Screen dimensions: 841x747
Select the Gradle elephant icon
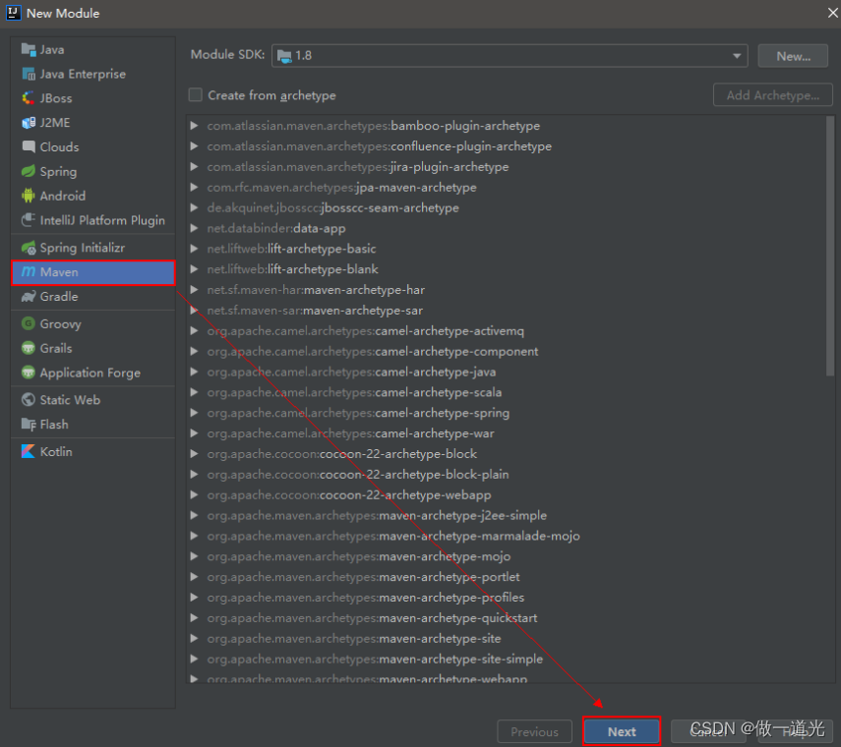point(29,296)
